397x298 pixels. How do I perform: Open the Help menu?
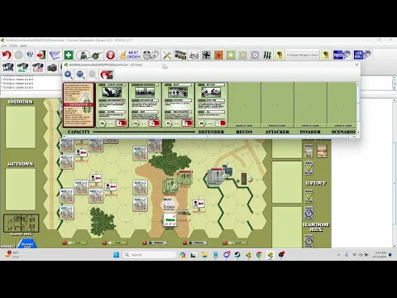click(x=24, y=46)
